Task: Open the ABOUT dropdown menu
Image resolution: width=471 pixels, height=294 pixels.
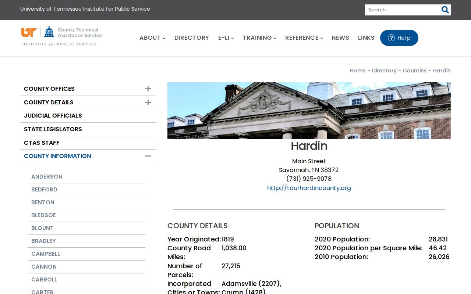Action: click(x=152, y=38)
